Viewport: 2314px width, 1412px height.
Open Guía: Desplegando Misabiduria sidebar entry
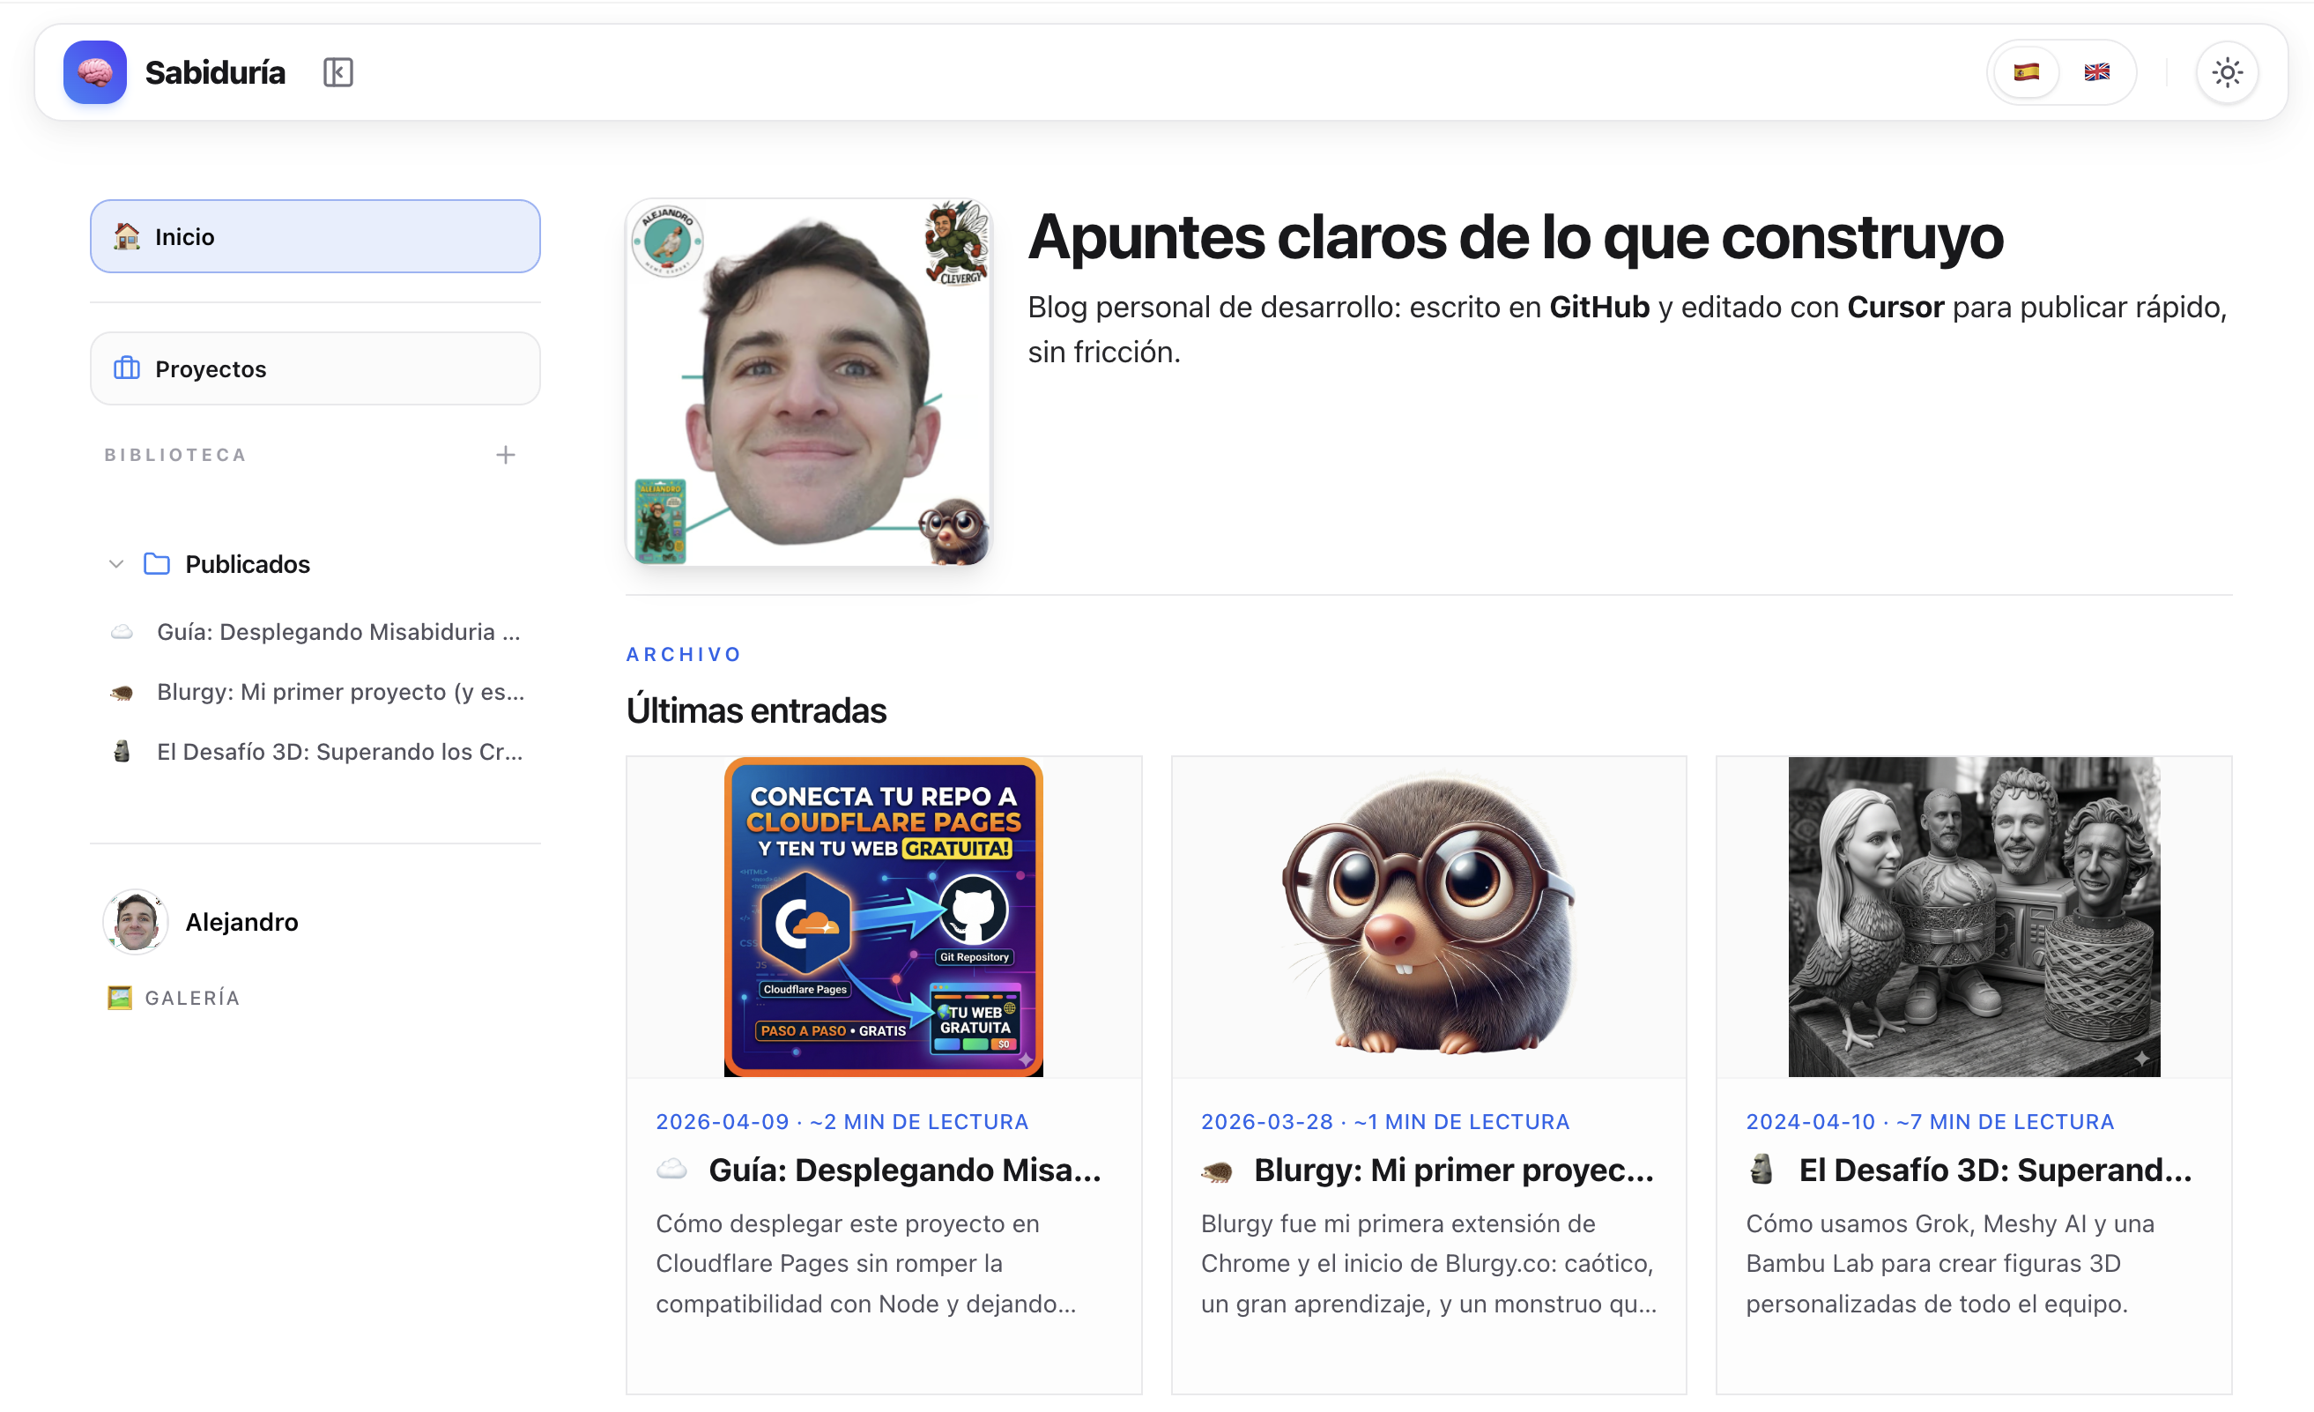(x=338, y=632)
